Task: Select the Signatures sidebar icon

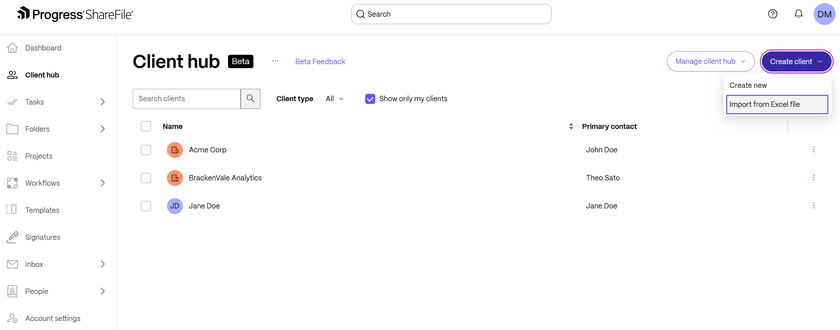Action: [x=12, y=237]
